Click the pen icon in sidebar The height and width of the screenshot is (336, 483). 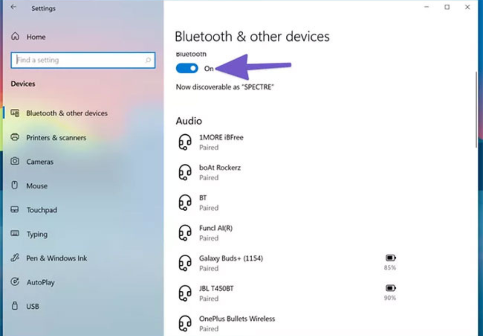(x=15, y=257)
